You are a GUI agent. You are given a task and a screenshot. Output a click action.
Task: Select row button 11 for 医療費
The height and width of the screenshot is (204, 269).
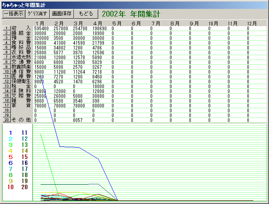(6, 76)
